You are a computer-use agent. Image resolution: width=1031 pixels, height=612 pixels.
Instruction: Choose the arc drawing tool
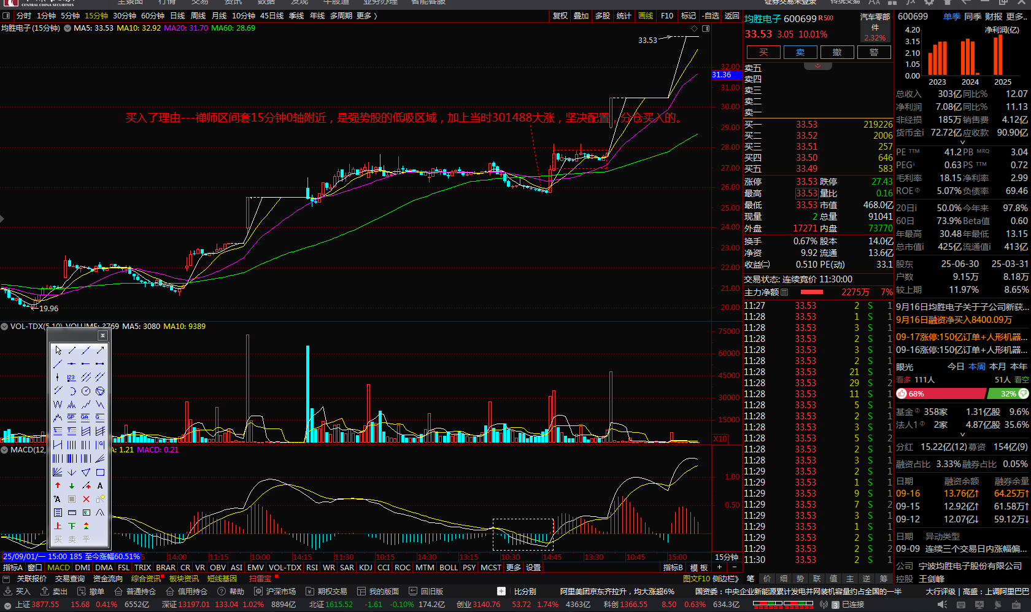point(72,391)
